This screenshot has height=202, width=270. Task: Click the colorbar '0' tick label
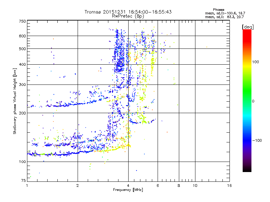(253, 101)
